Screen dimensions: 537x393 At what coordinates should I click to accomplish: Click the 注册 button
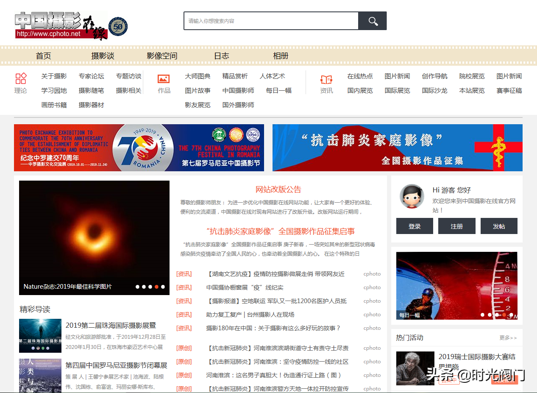tap(457, 226)
